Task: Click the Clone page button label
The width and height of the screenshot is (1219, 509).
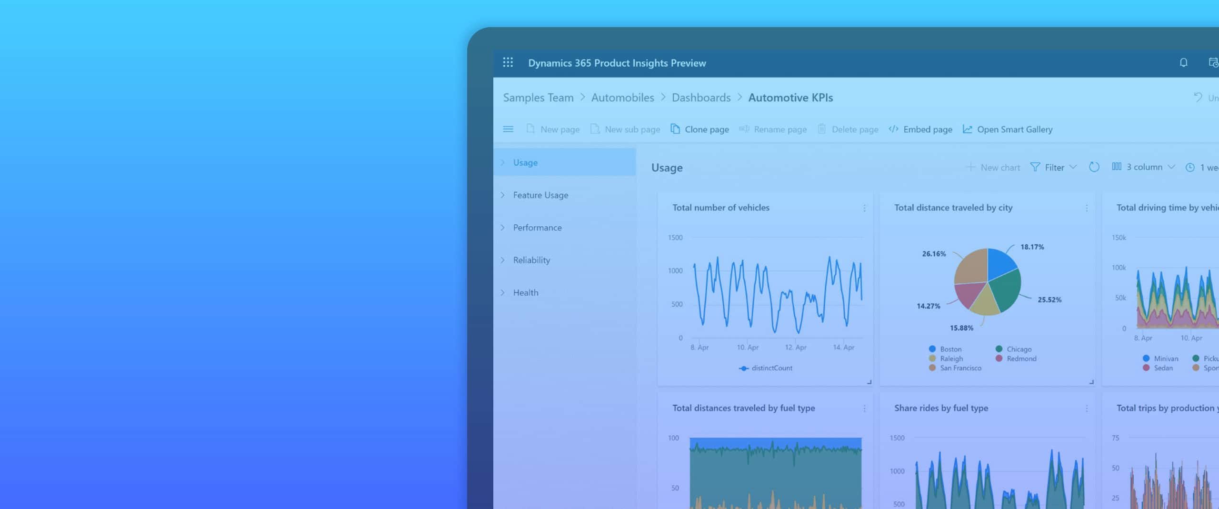Action: point(707,130)
